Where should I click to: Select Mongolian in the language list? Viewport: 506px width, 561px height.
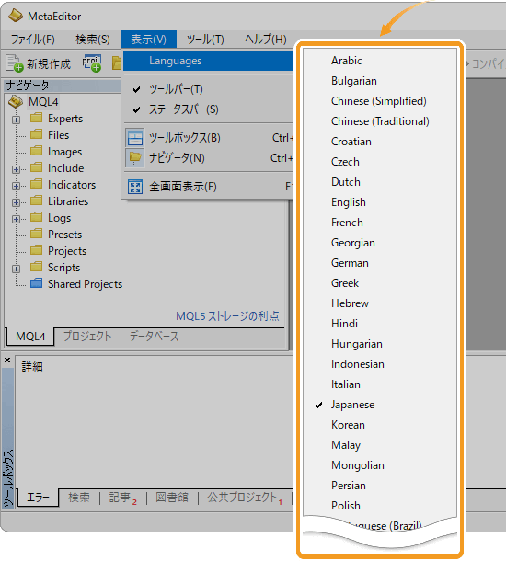(x=380, y=465)
